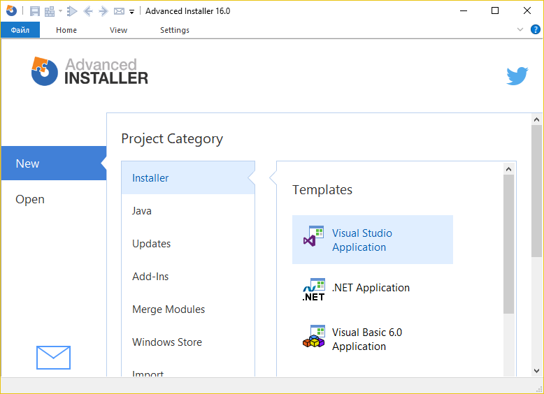Maximize the Advanced Installer window
This screenshot has width=544, height=394.
(495, 10)
